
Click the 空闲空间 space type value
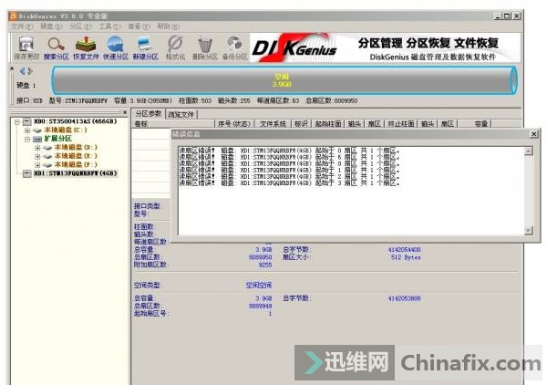pos(259,286)
